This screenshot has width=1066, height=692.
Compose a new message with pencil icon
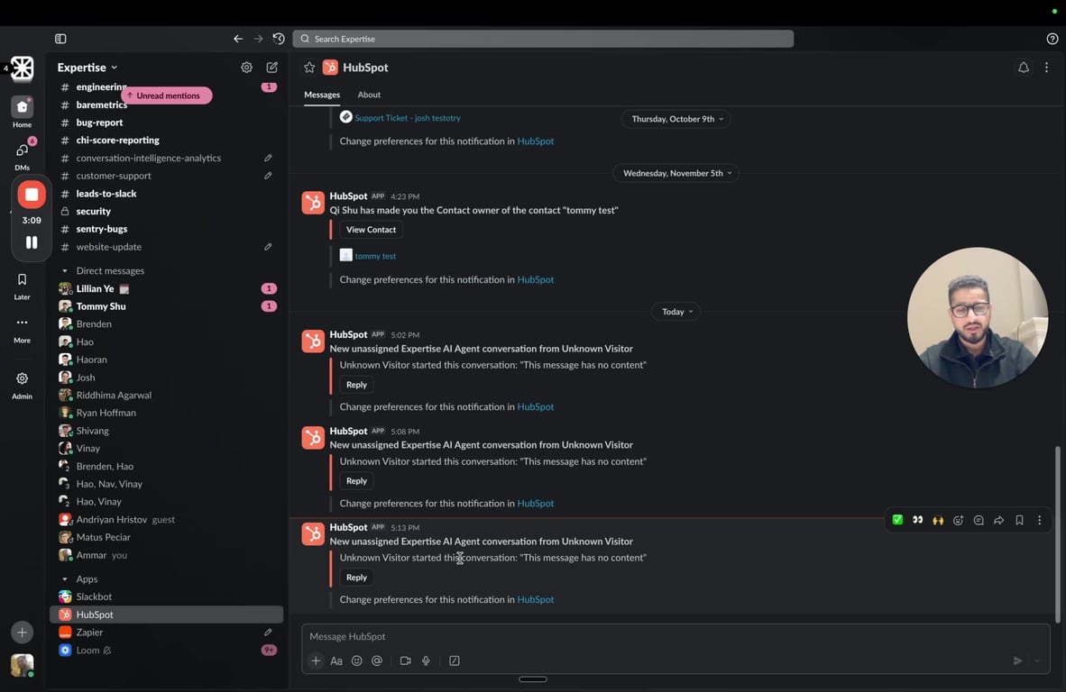pyautogui.click(x=272, y=68)
